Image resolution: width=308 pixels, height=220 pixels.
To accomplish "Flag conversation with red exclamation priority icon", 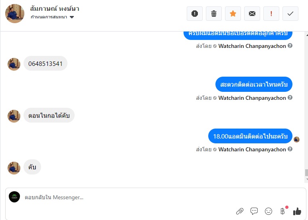I will point(271,14).
